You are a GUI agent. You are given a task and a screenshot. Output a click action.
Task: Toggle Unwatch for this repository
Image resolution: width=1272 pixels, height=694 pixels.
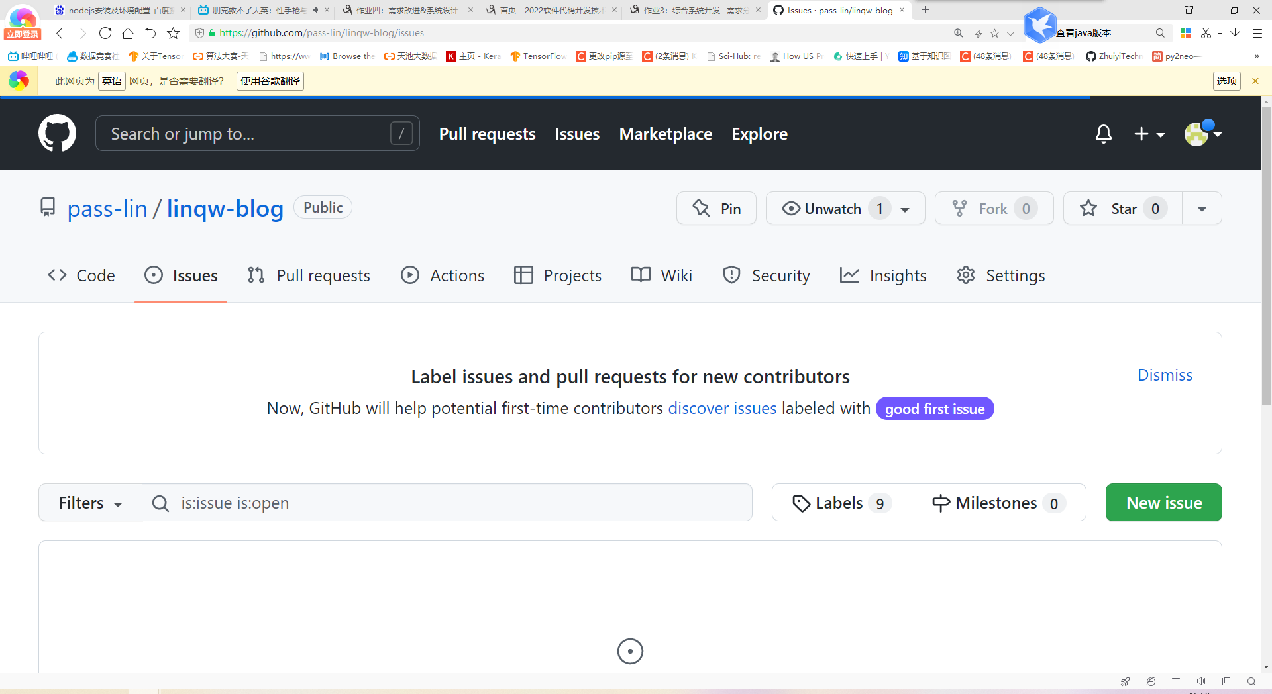coord(833,209)
